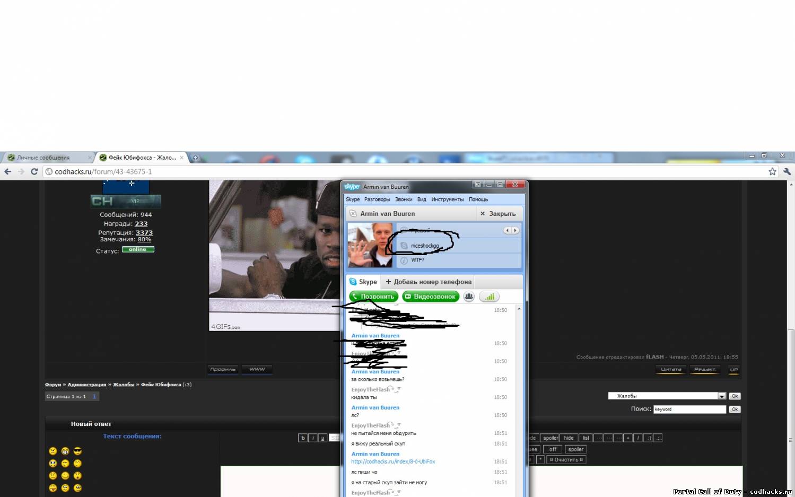The height and width of the screenshot is (497, 795).
Task: Close the Фейк Юбифокса tab
Action: (181, 158)
